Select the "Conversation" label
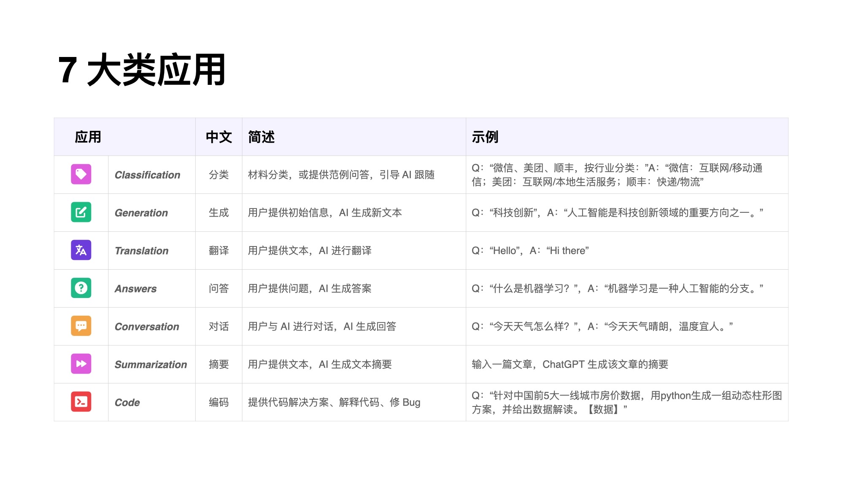This screenshot has height=490, width=842. (147, 327)
